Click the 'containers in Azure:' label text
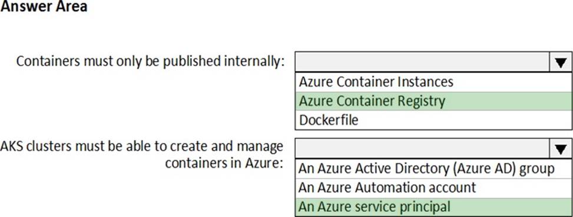Screen dimensions: 573x217 224,163
